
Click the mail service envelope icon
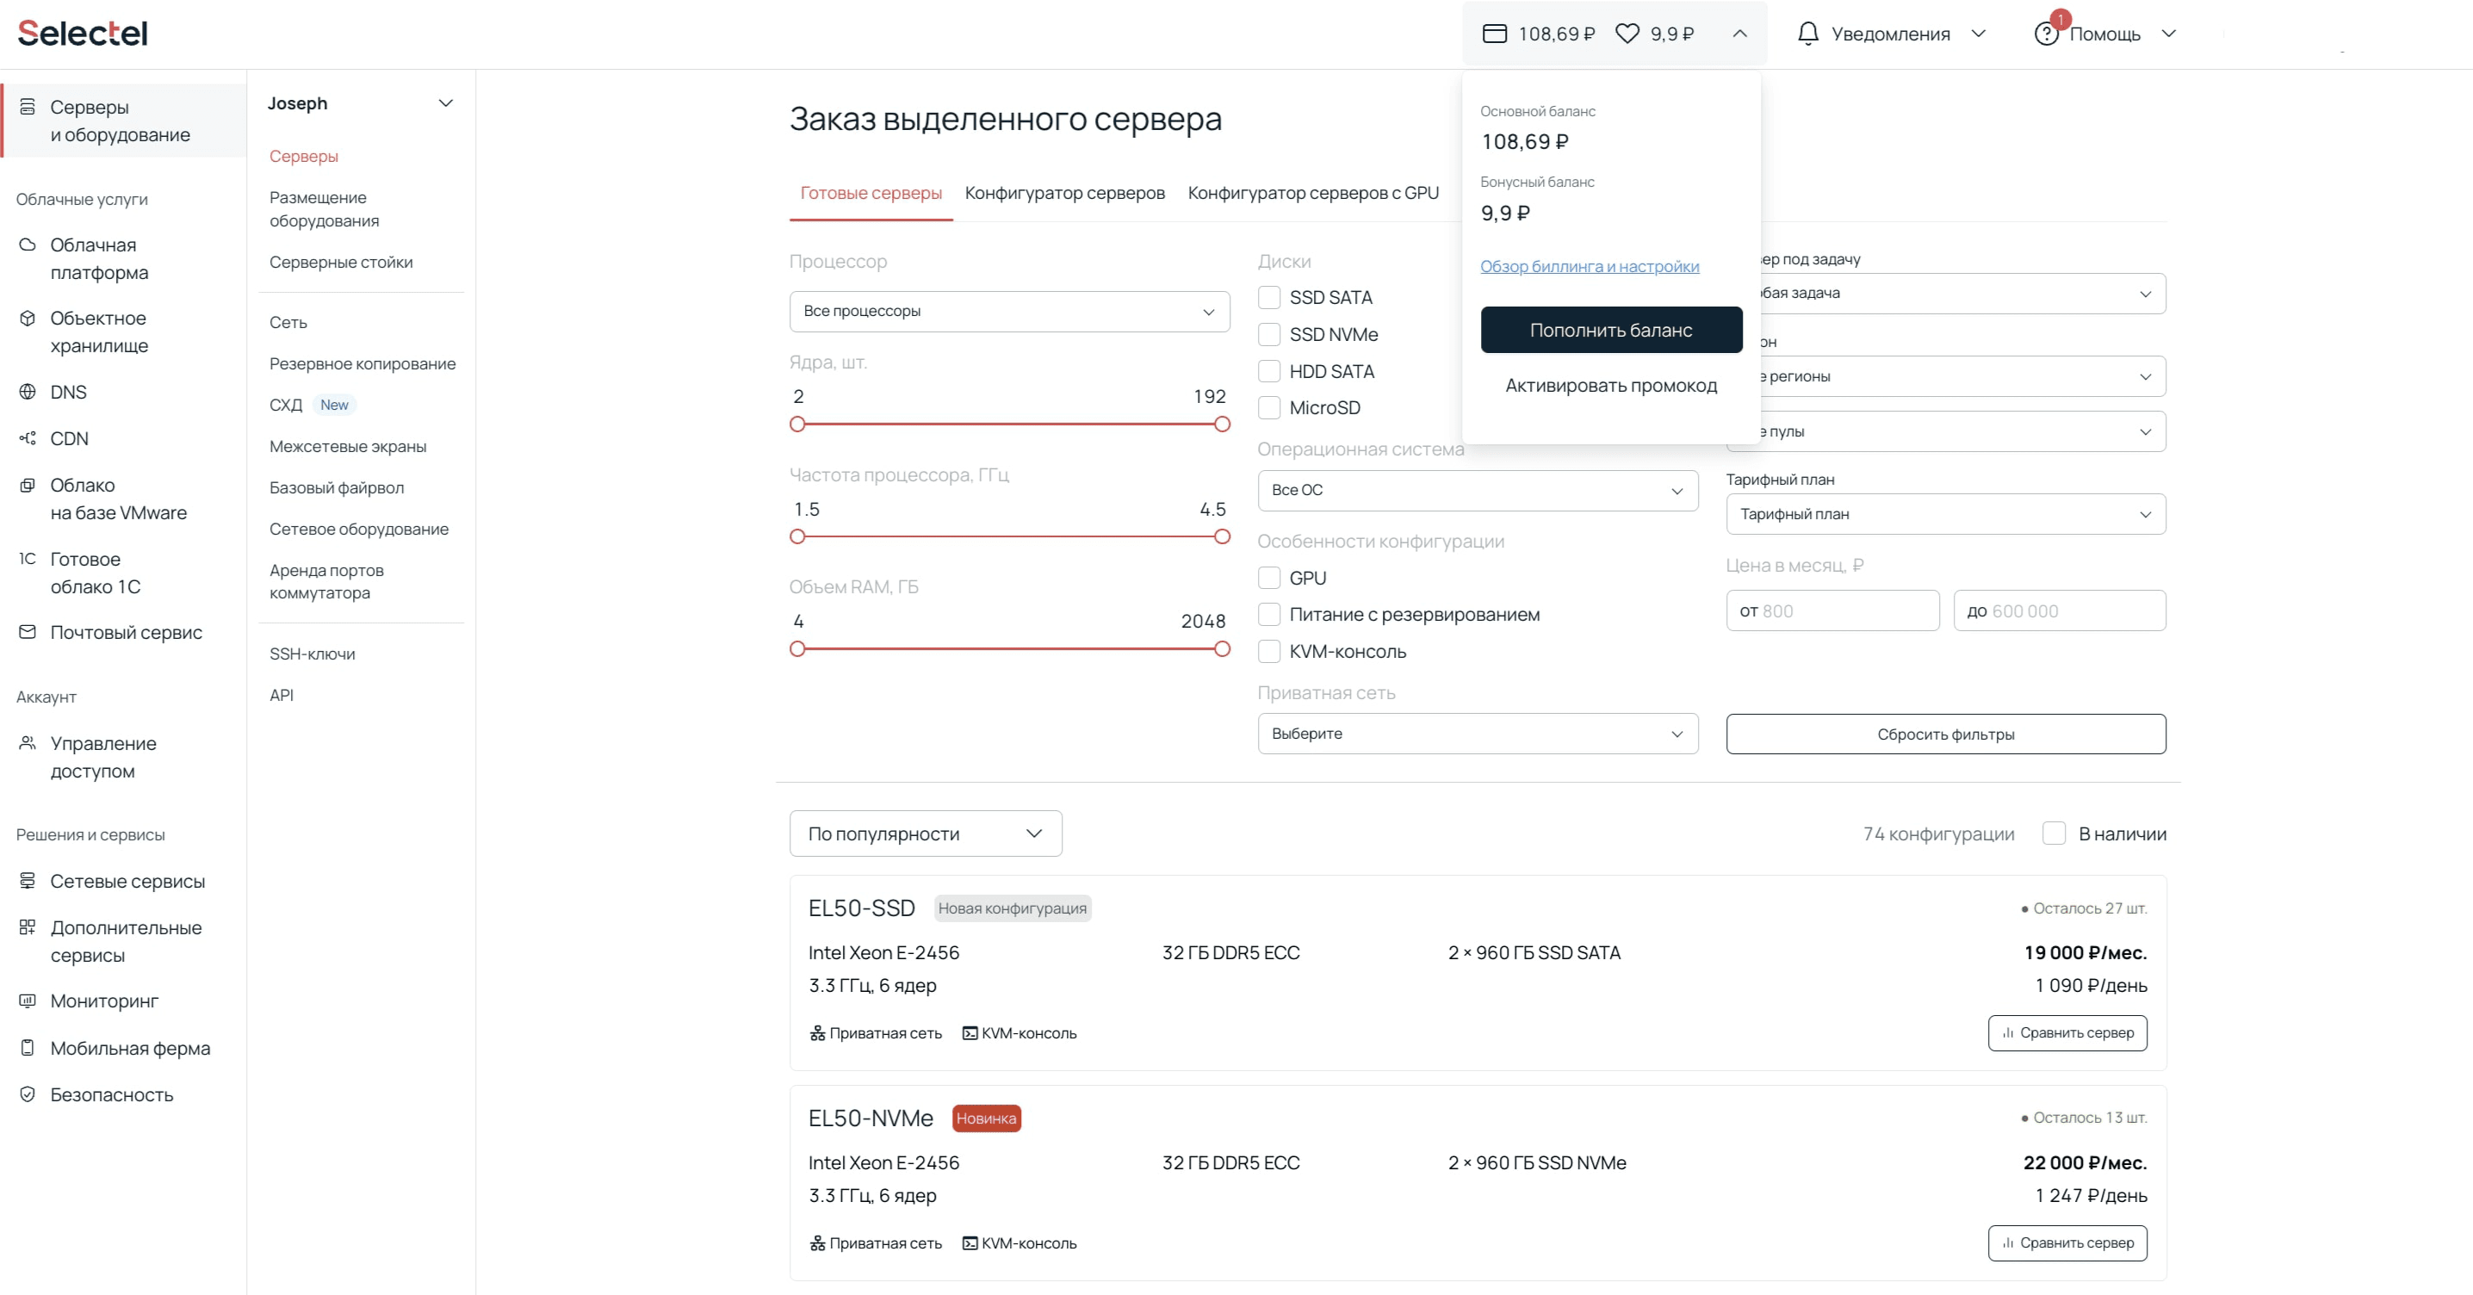[28, 633]
